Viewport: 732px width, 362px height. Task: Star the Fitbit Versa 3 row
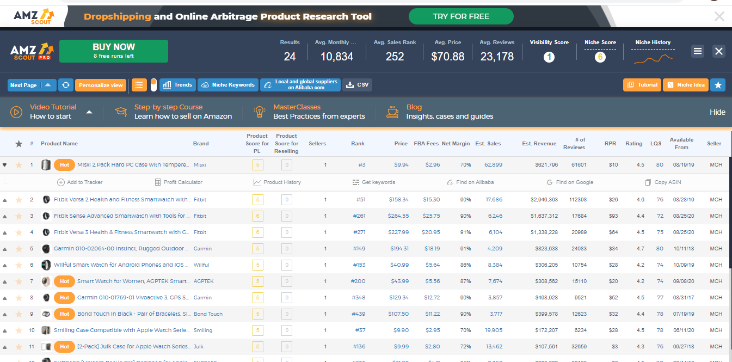pos(19,232)
